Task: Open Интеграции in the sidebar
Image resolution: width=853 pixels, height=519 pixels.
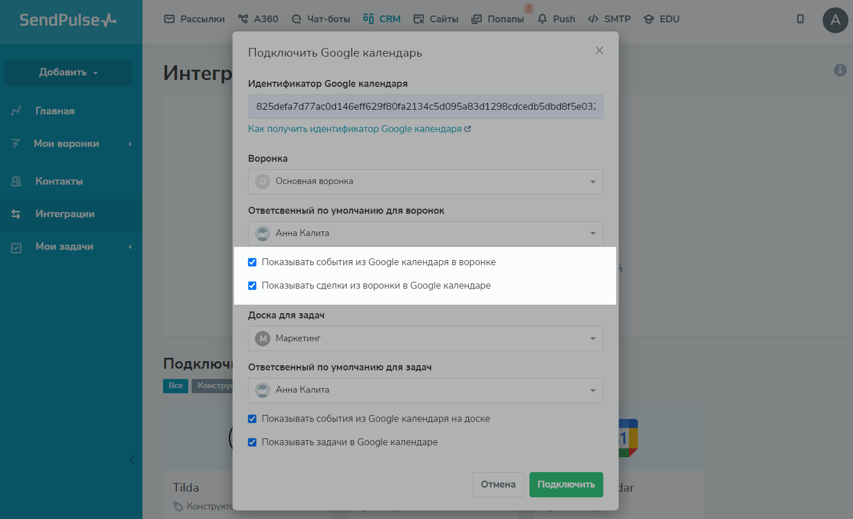Action: click(65, 214)
